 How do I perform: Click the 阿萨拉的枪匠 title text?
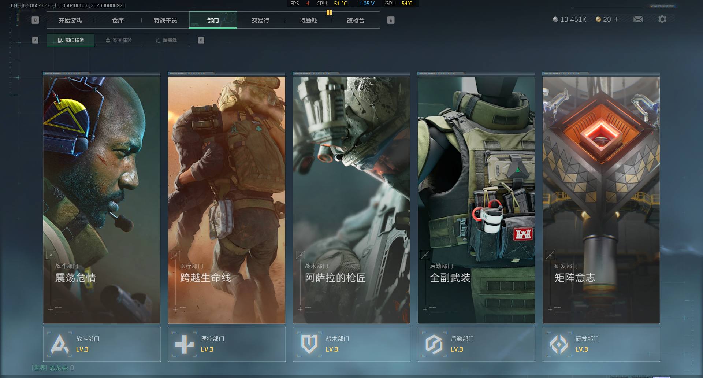335,278
